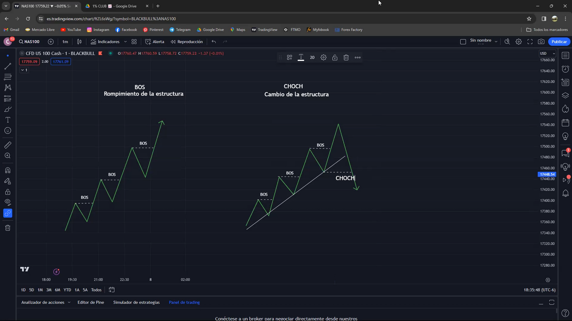The image size is (572, 321).
Task: Expand favorite indicators dropdown arrow
Action: pos(125,42)
